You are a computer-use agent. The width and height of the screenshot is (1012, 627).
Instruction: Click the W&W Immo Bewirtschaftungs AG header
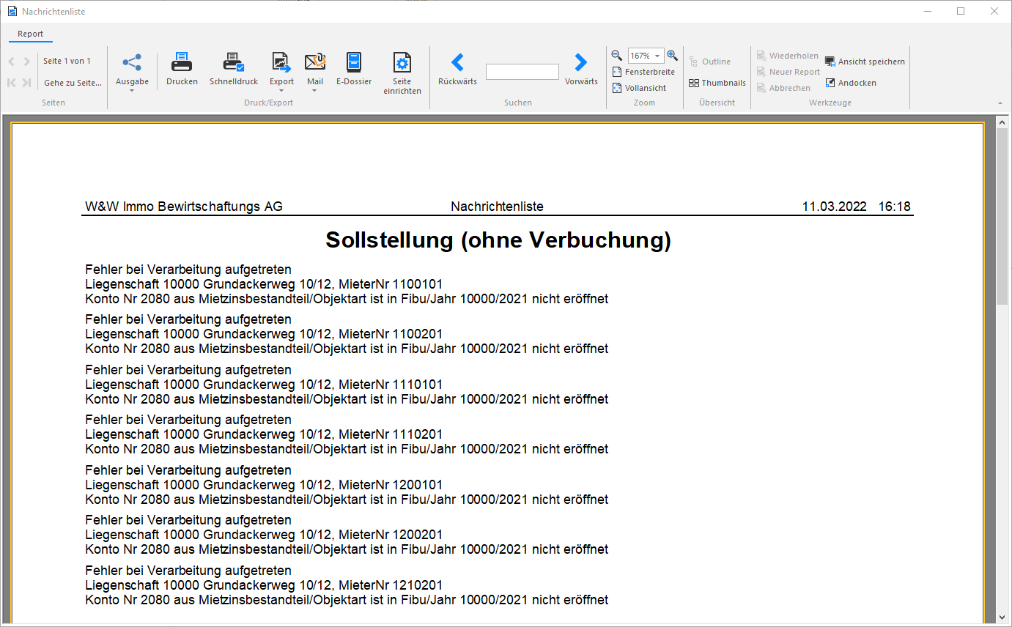[x=184, y=207]
